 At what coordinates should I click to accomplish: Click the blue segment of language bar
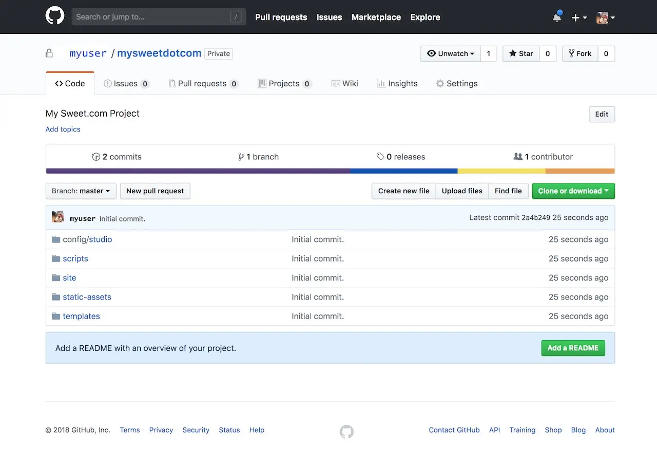[403, 171]
